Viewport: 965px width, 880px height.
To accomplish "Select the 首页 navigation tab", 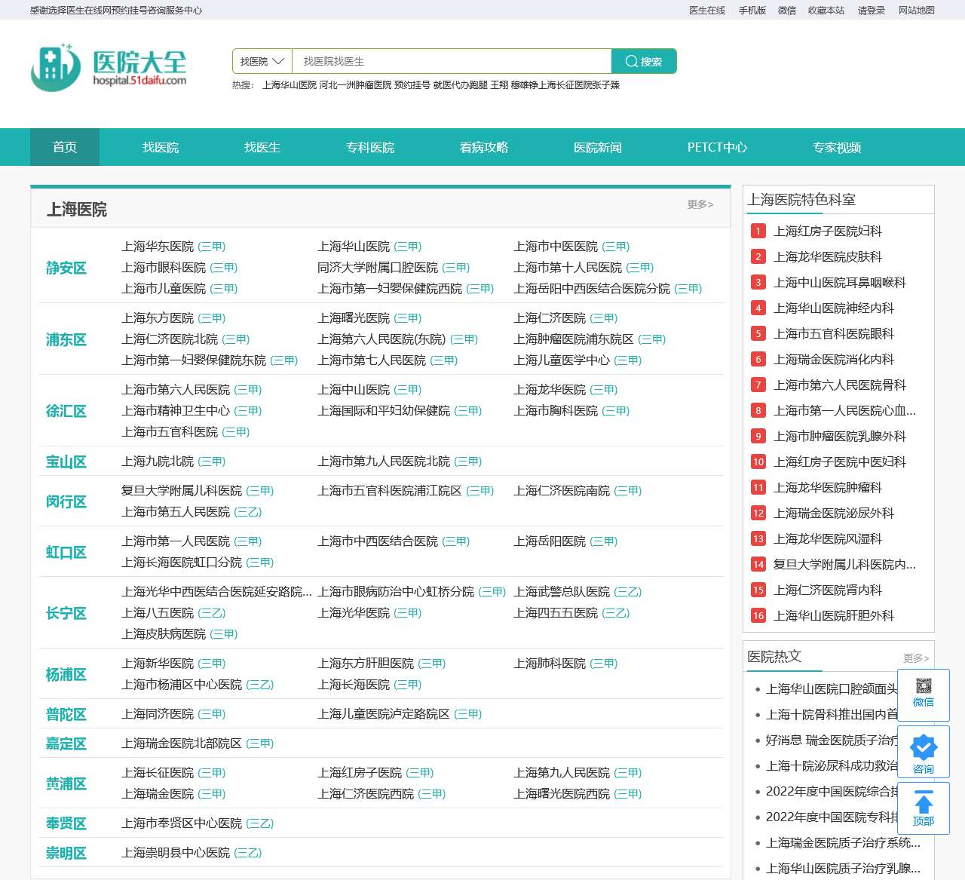I will 65,147.
